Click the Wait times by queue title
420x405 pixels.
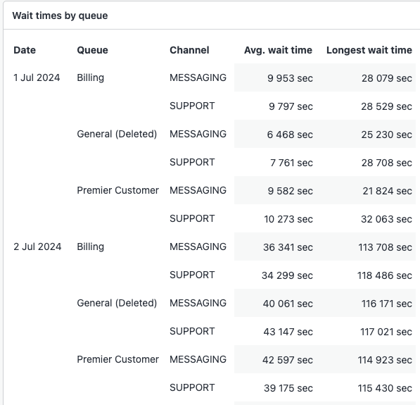(60, 15)
